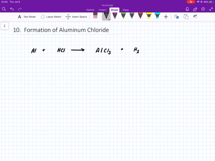Enable Text Mode
Screen dimensions: 215x161
click(27, 17)
